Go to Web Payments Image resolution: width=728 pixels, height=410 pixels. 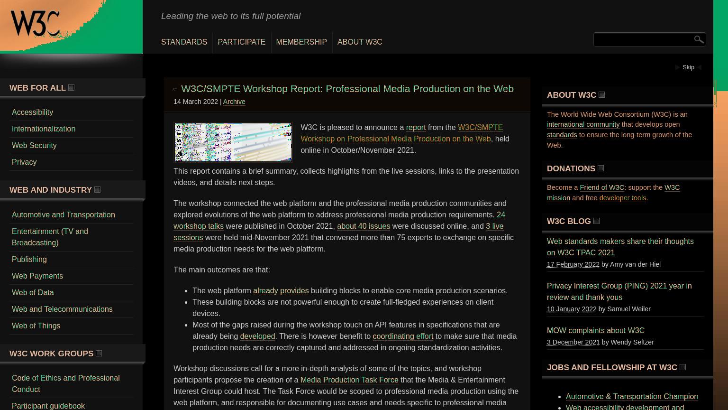pos(37,276)
